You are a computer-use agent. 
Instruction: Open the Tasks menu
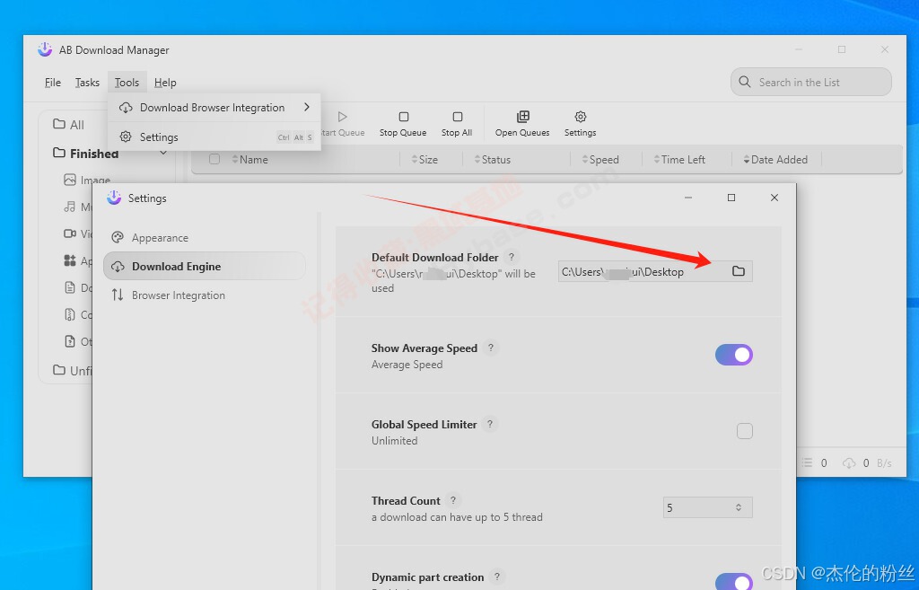tap(87, 83)
